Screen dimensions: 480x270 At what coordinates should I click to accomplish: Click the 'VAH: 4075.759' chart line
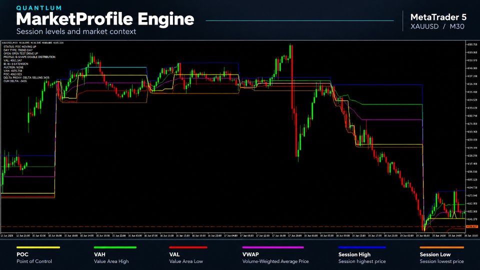pos(13,70)
